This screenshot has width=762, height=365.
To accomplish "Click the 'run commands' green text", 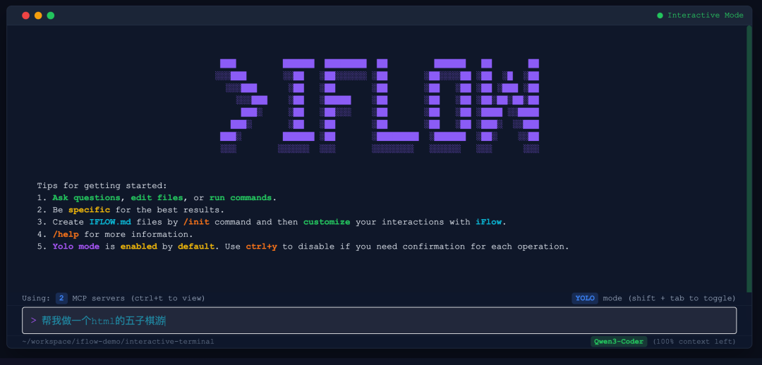I will (x=241, y=198).
